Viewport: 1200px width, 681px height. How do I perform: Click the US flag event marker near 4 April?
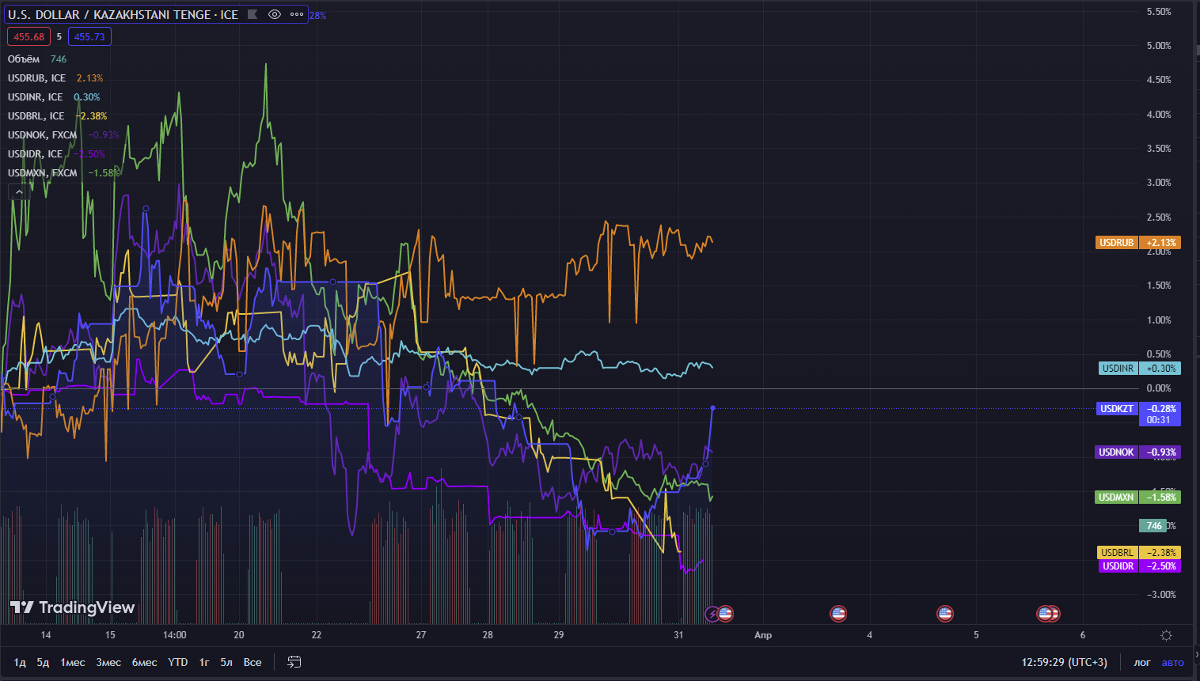(838, 613)
